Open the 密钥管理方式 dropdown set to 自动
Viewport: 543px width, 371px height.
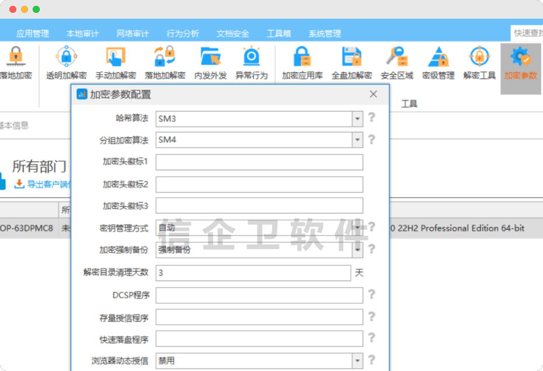coord(357,228)
